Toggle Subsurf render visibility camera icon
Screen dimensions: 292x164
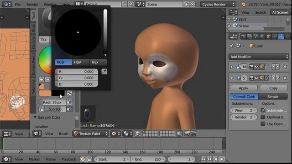click(x=251, y=78)
